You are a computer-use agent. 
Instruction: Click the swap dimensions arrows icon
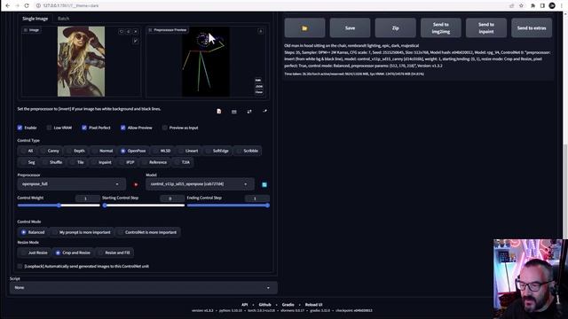(x=249, y=112)
